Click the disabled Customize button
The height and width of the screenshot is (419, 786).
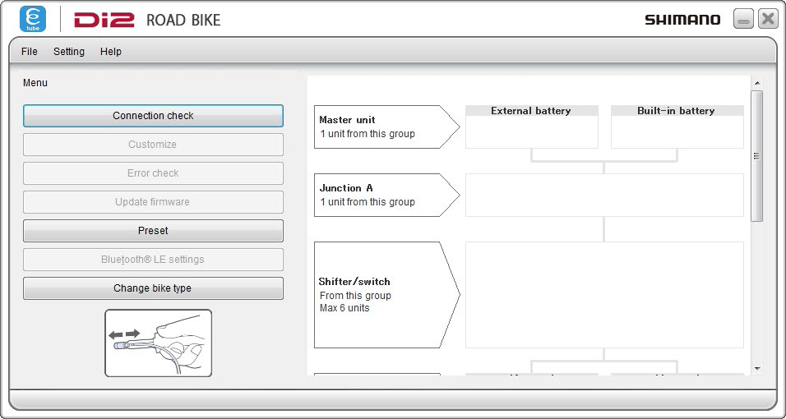(x=153, y=145)
